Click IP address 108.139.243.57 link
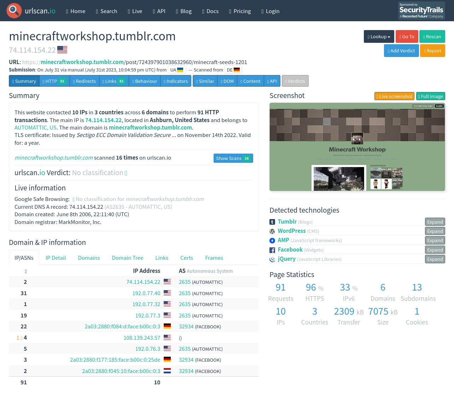This screenshot has width=454, height=396. pyautogui.click(x=142, y=338)
